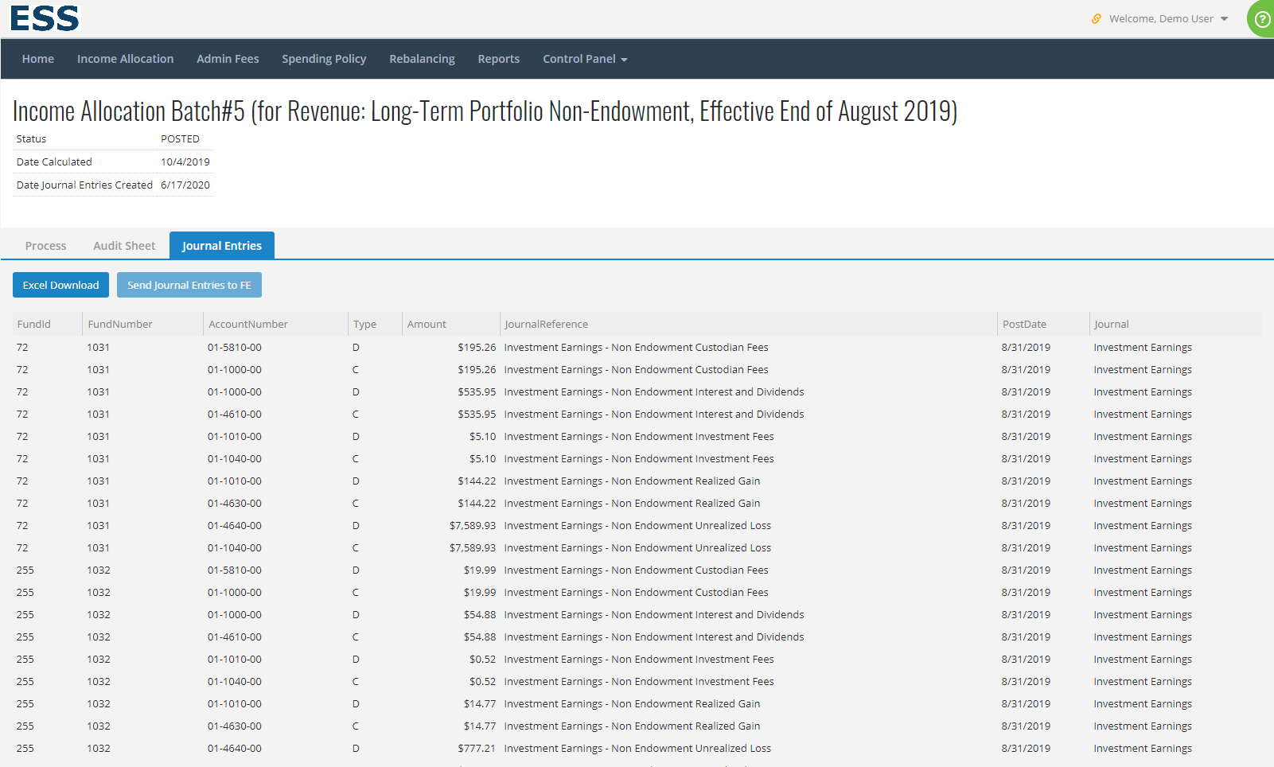The image size is (1274, 767).
Task: Sort by the Amount column header
Action: pos(427,324)
